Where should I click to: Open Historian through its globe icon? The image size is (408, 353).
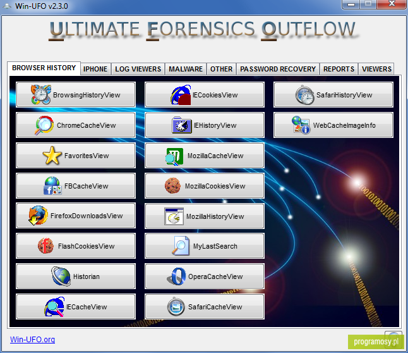pyautogui.click(x=61, y=276)
